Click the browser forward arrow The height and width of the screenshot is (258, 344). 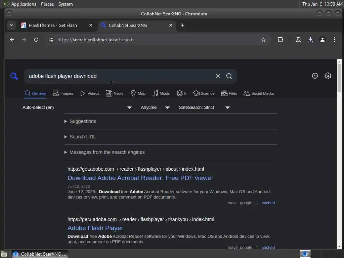(x=24, y=40)
